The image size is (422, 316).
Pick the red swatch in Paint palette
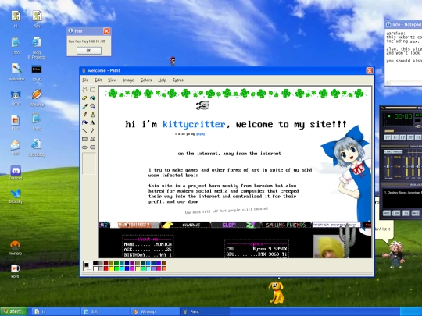click(105, 268)
